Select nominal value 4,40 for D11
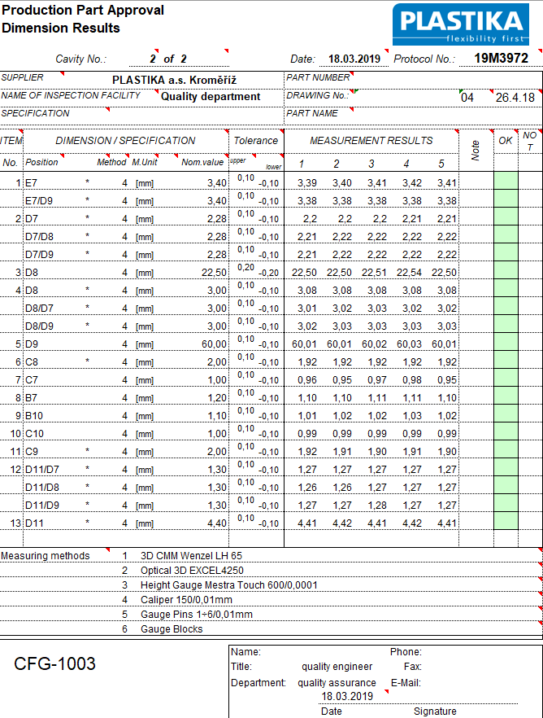This screenshot has height=718, width=543. click(217, 523)
